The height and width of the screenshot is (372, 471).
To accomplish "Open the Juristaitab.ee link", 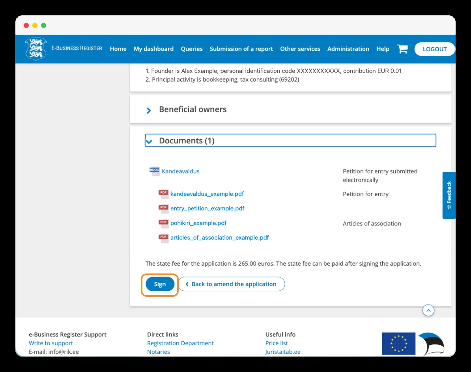I will click(283, 352).
